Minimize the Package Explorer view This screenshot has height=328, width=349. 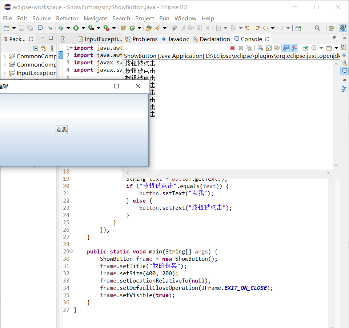tap(43, 37)
